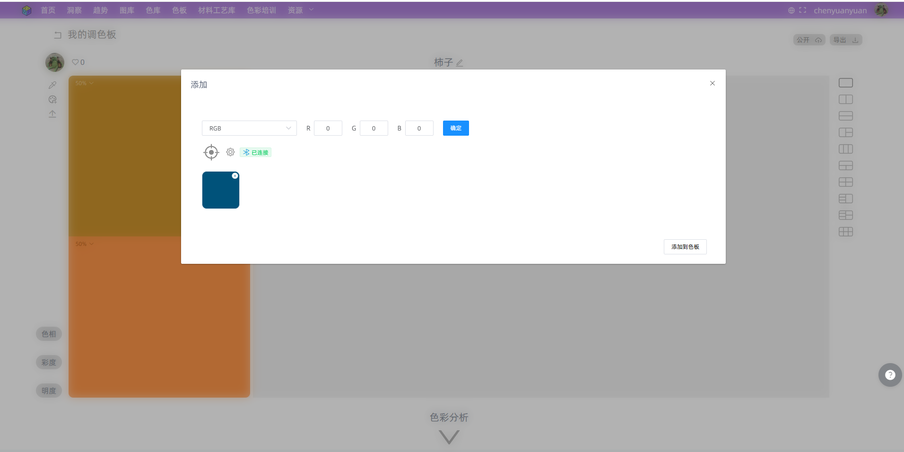Expand color analysis section arrow
Screen dimensions: 904x452
[x=449, y=437]
